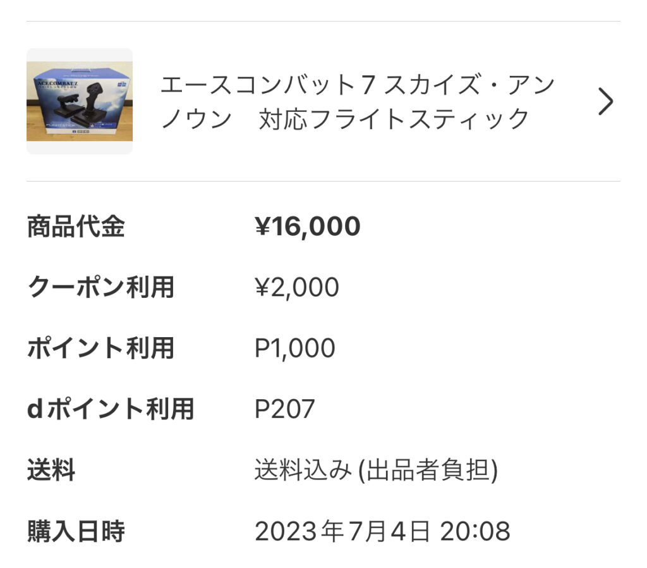Open the エースコンバット7 スカイズ・アン title line

(x=357, y=85)
